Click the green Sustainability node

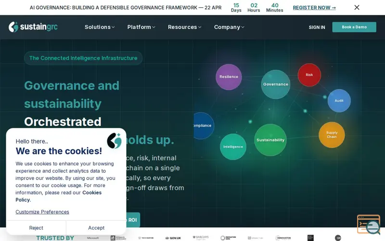pos(270,140)
